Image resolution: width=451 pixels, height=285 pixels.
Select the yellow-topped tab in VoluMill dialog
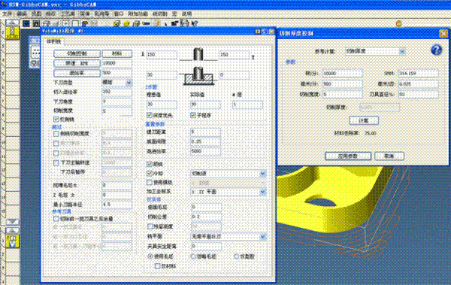tap(54, 41)
